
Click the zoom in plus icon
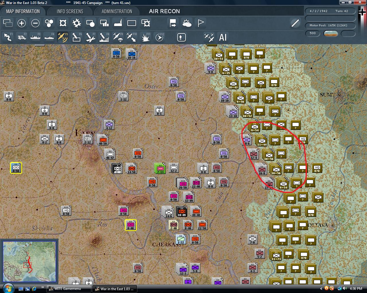coord(22,23)
